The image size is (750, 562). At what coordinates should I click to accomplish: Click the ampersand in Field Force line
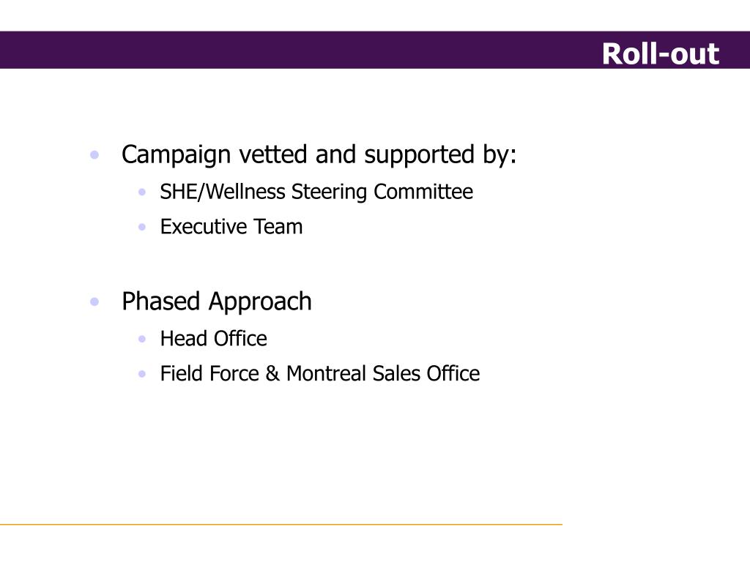(x=272, y=373)
